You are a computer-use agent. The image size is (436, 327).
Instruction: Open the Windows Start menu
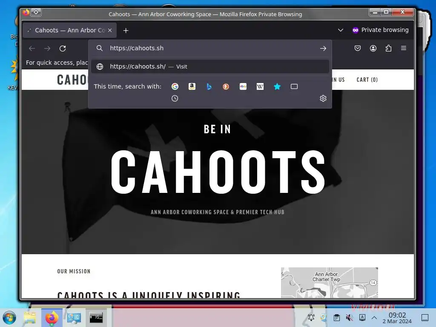(9, 318)
